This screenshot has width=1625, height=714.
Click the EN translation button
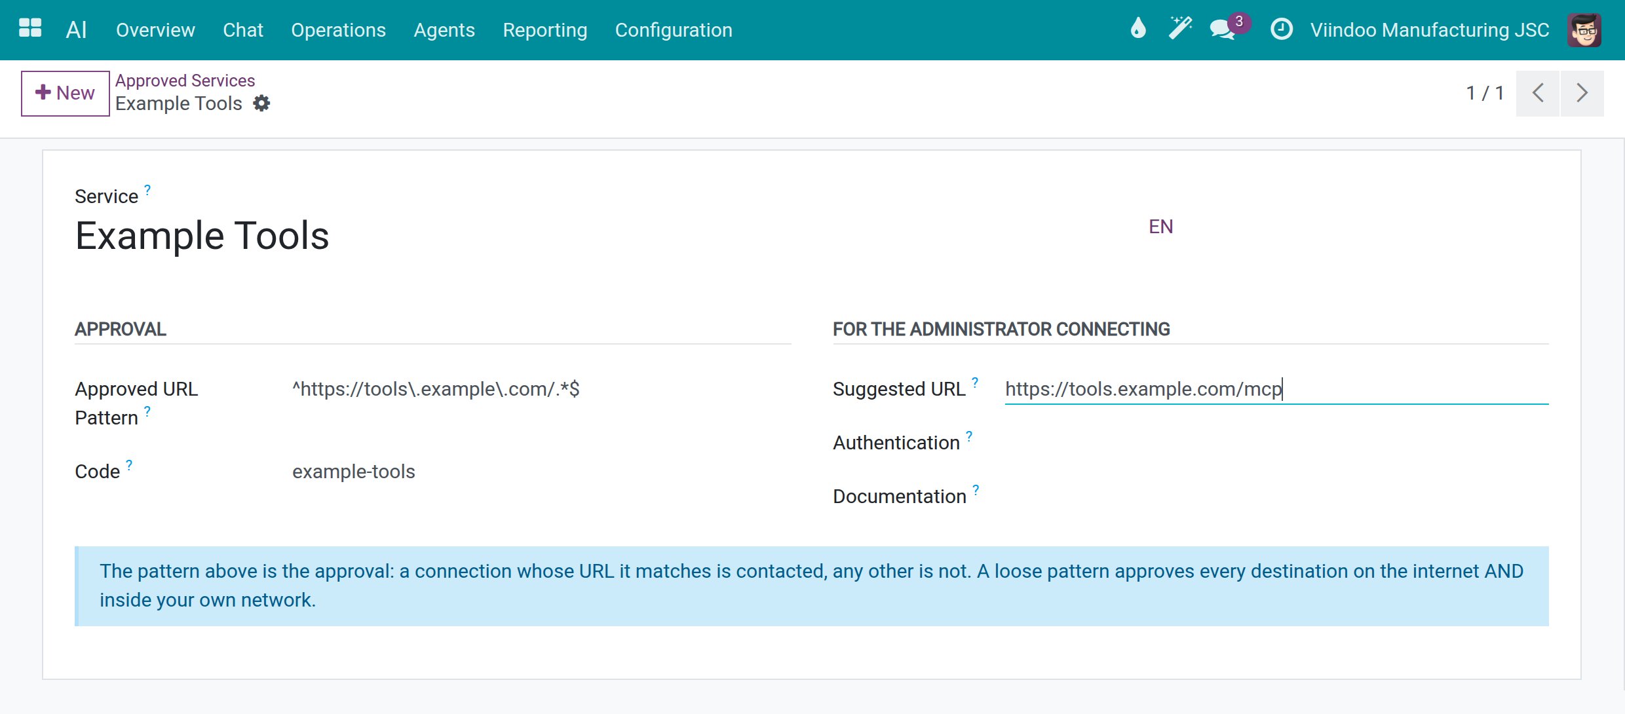point(1160,227)
